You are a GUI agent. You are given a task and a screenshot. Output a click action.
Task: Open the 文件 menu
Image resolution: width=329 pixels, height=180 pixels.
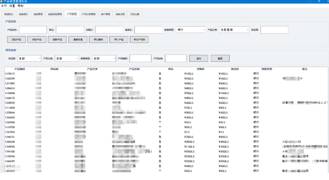4,6
